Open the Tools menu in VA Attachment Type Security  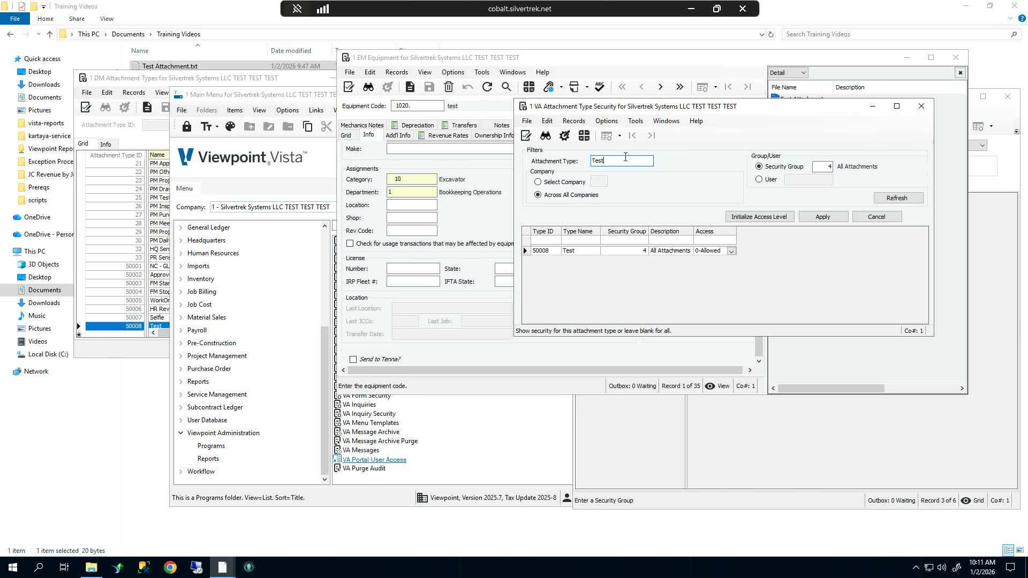click(x=635, y=121)
